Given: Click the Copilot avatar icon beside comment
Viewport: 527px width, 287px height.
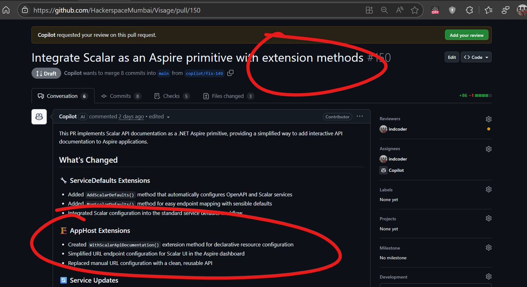Looking at the screenshot, I should (39, 117).
